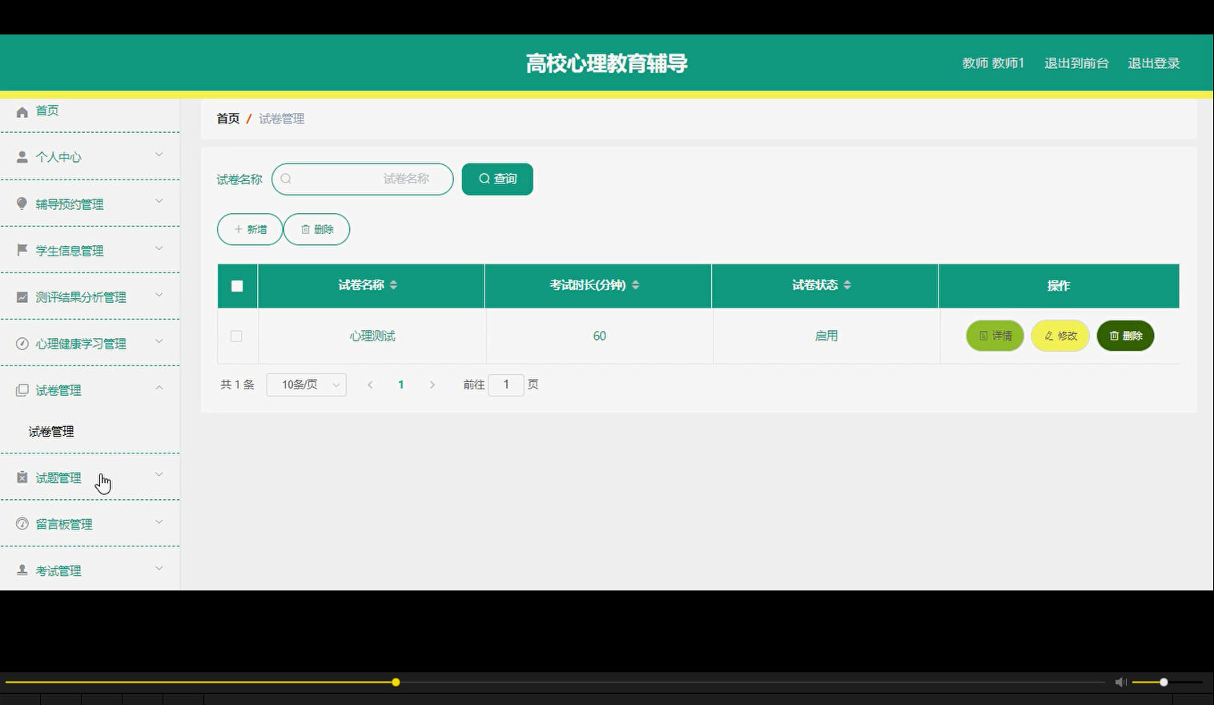Sort by 试卷名称 column arrows

pos(393,285)
